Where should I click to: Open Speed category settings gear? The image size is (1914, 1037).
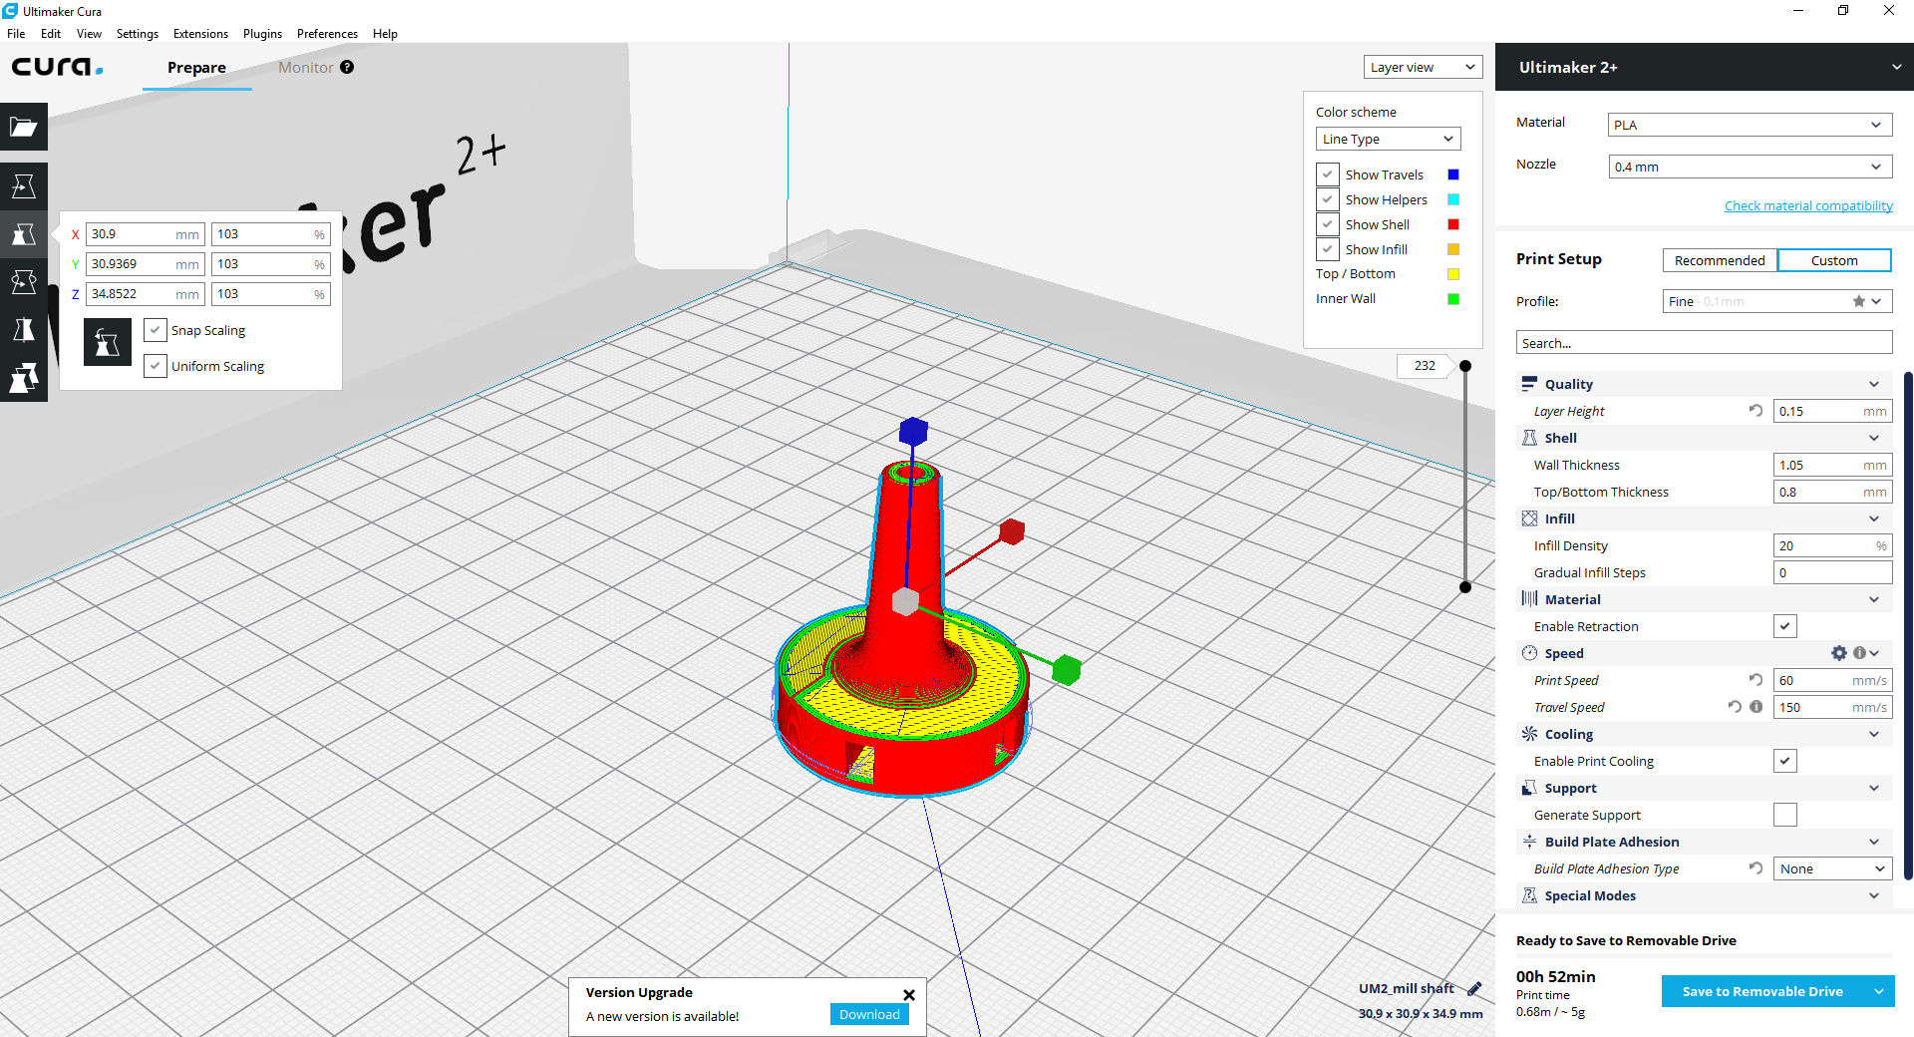click(1839, 653)
